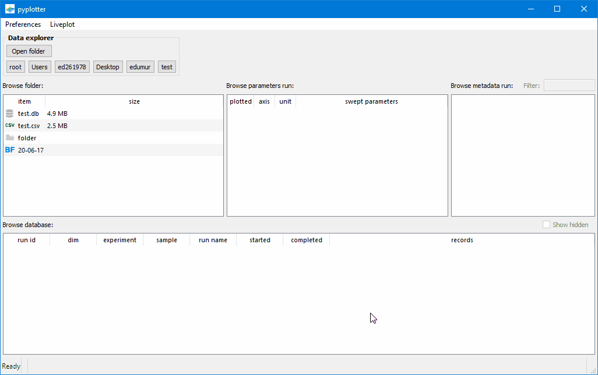Click the size column header
Image resolution: width=598 pixels, height=375 pixels.
click(x=134, y=101)
